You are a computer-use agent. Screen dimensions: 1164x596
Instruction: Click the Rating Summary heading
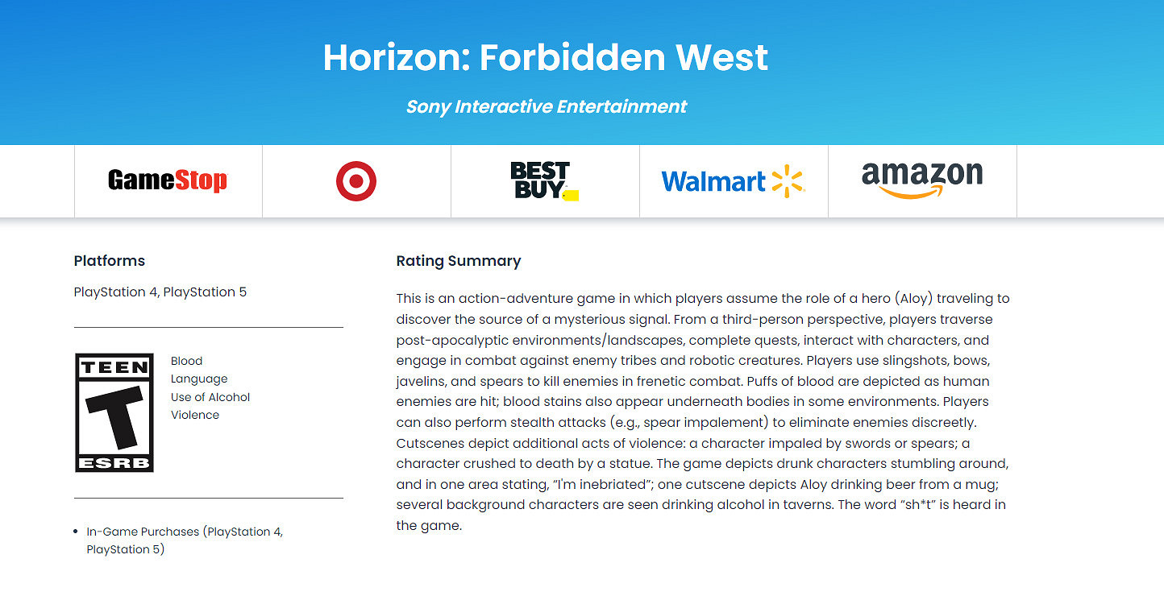459,261
